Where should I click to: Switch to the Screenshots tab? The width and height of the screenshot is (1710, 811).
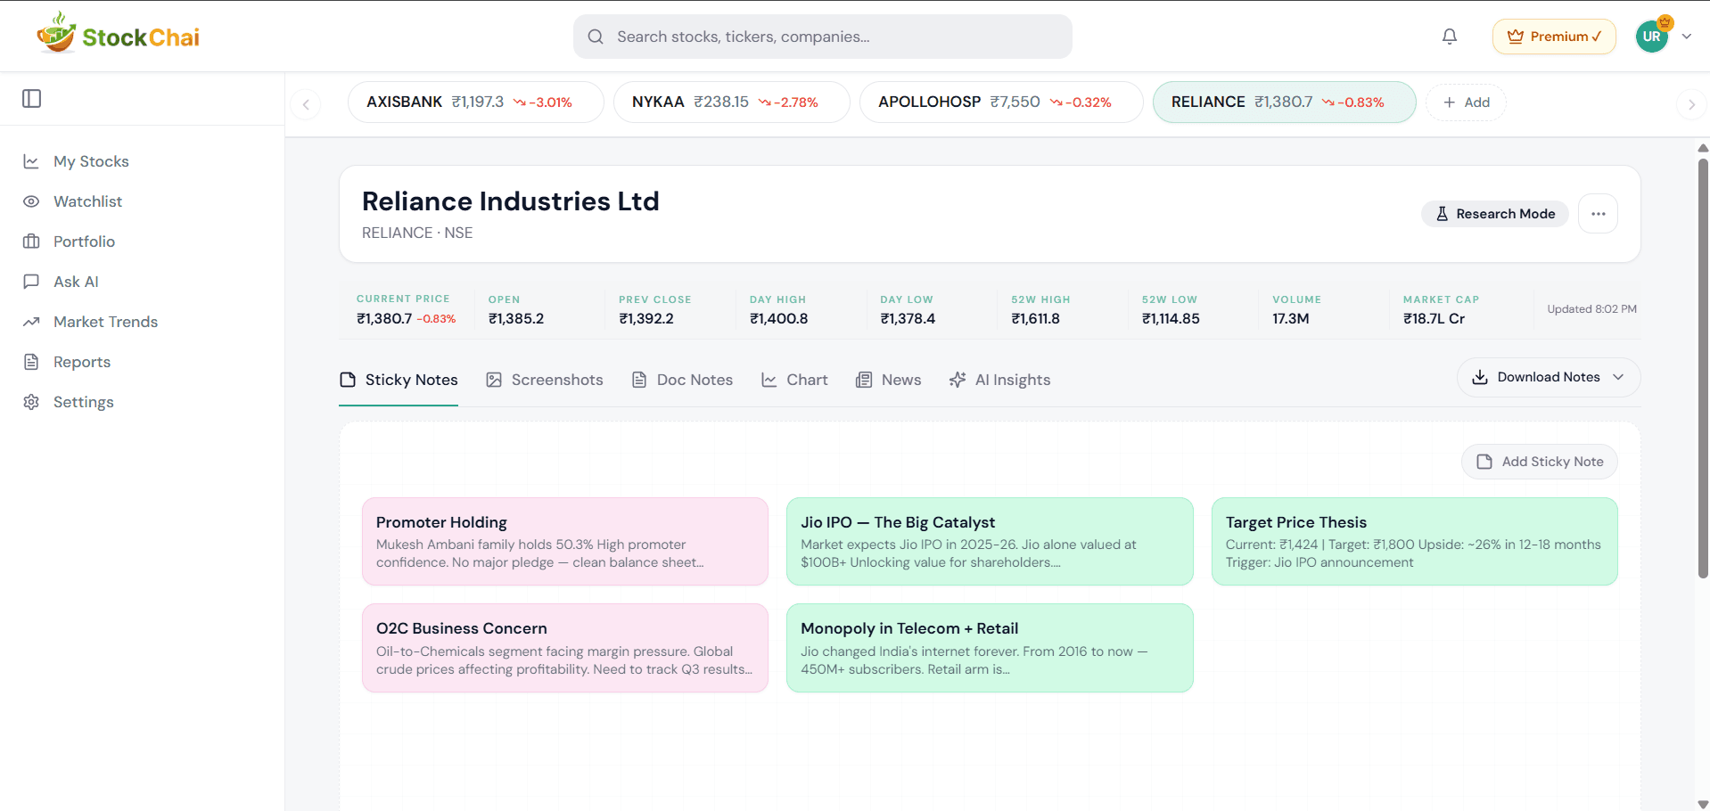[x=544, y=380]
